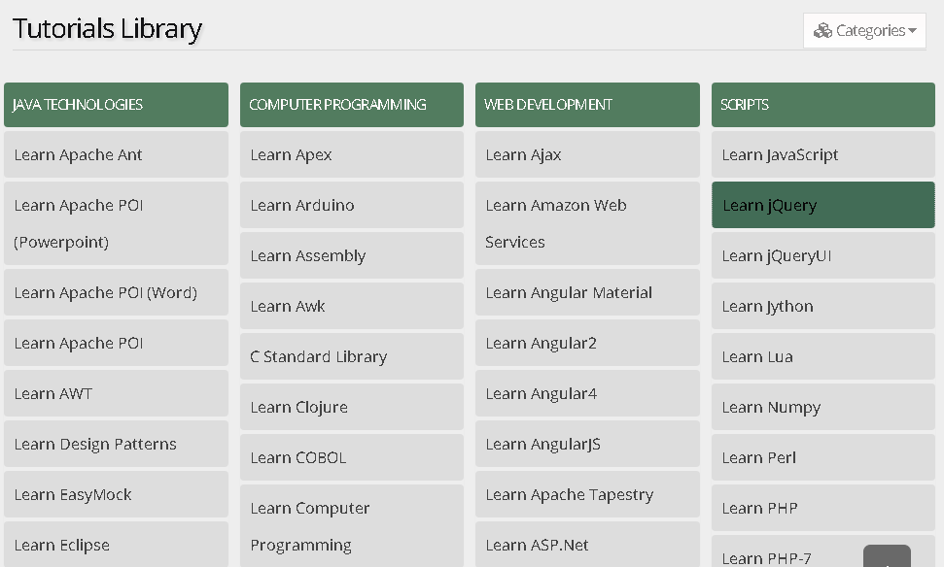Select the Web Development header
Screen dimensions: 944x567
coord(587,105)
